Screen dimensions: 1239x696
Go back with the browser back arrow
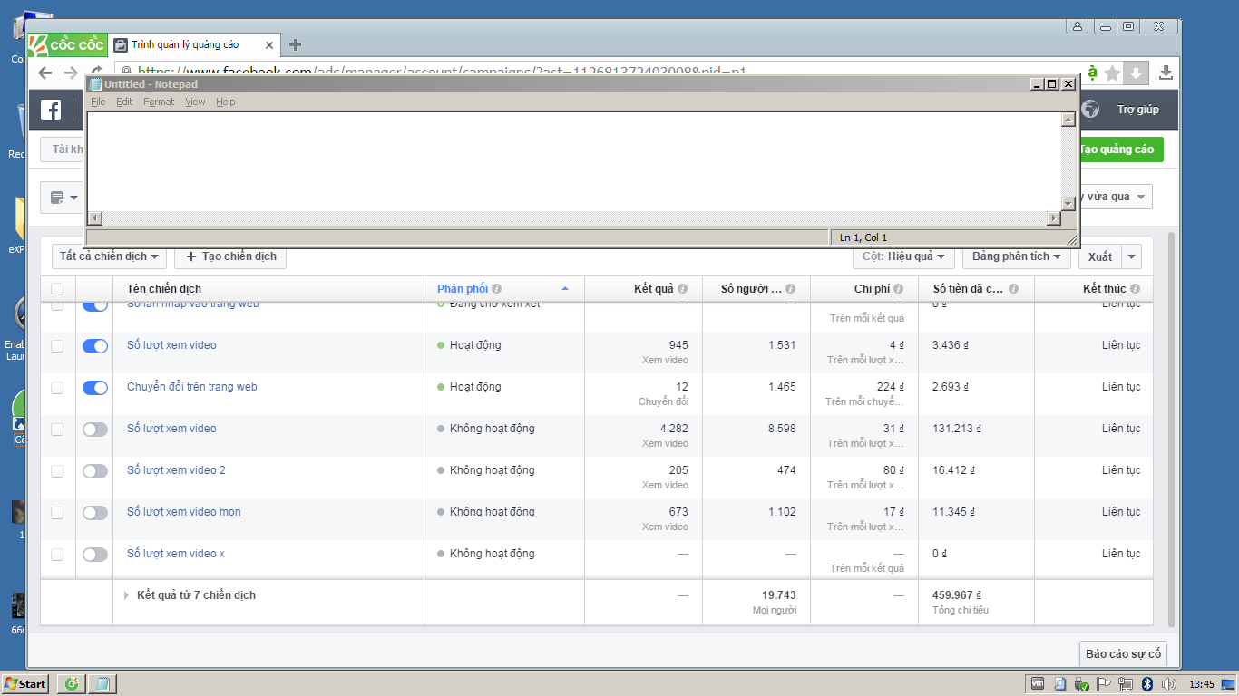tap(45, 73)
